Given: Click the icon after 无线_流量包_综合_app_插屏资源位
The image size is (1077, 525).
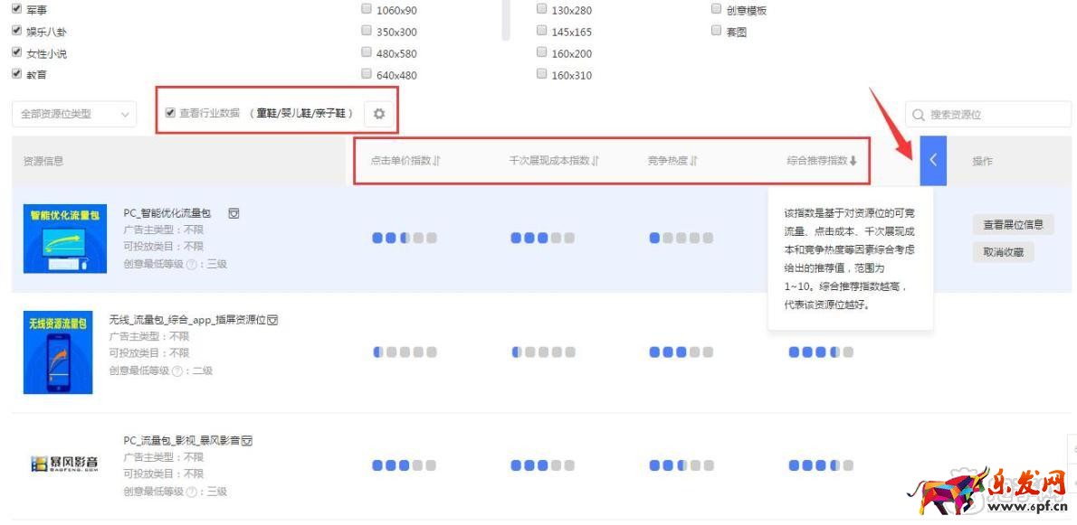Looking at the screenshot, I should pos(272,320).
